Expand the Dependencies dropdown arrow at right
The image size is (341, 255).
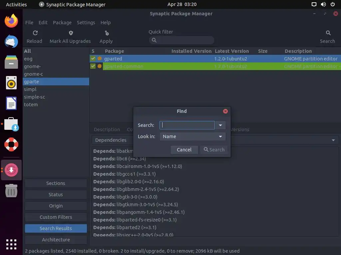point(333,140)
